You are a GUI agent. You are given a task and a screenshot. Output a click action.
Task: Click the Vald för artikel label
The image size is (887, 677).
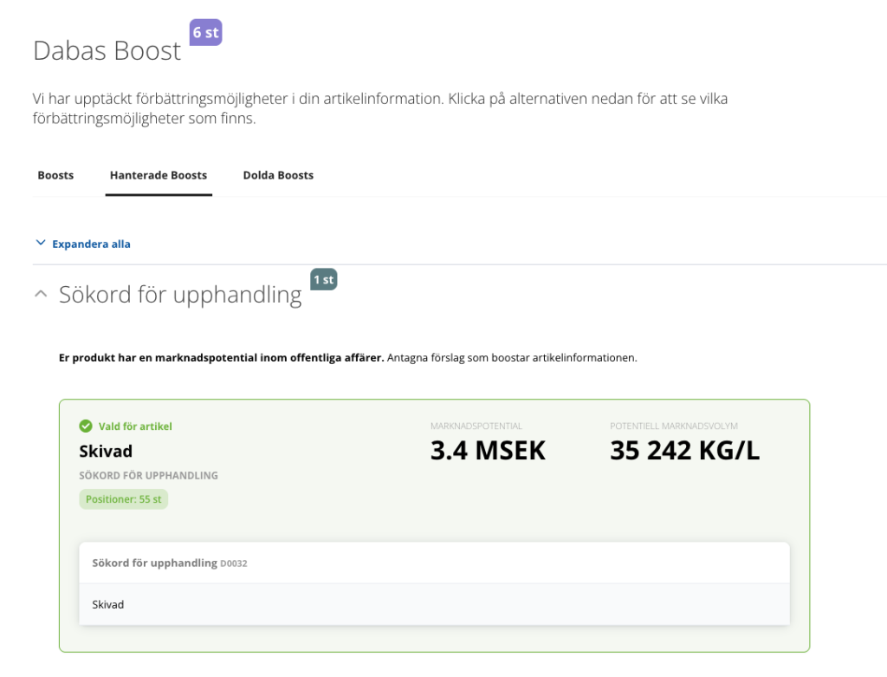pyautogui.click(x=135, y=426)
